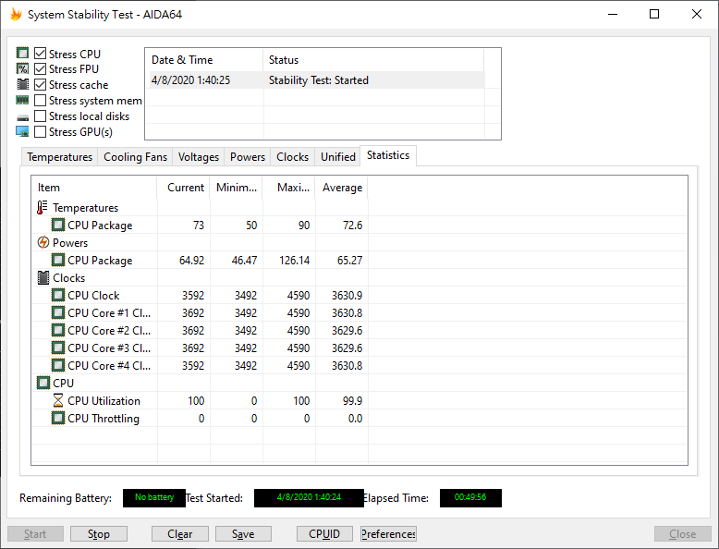Viewport: 719px width, 549px height.
Task: Click the Elapsed Time display 00:49:56
Action: (x=470, y=497)
